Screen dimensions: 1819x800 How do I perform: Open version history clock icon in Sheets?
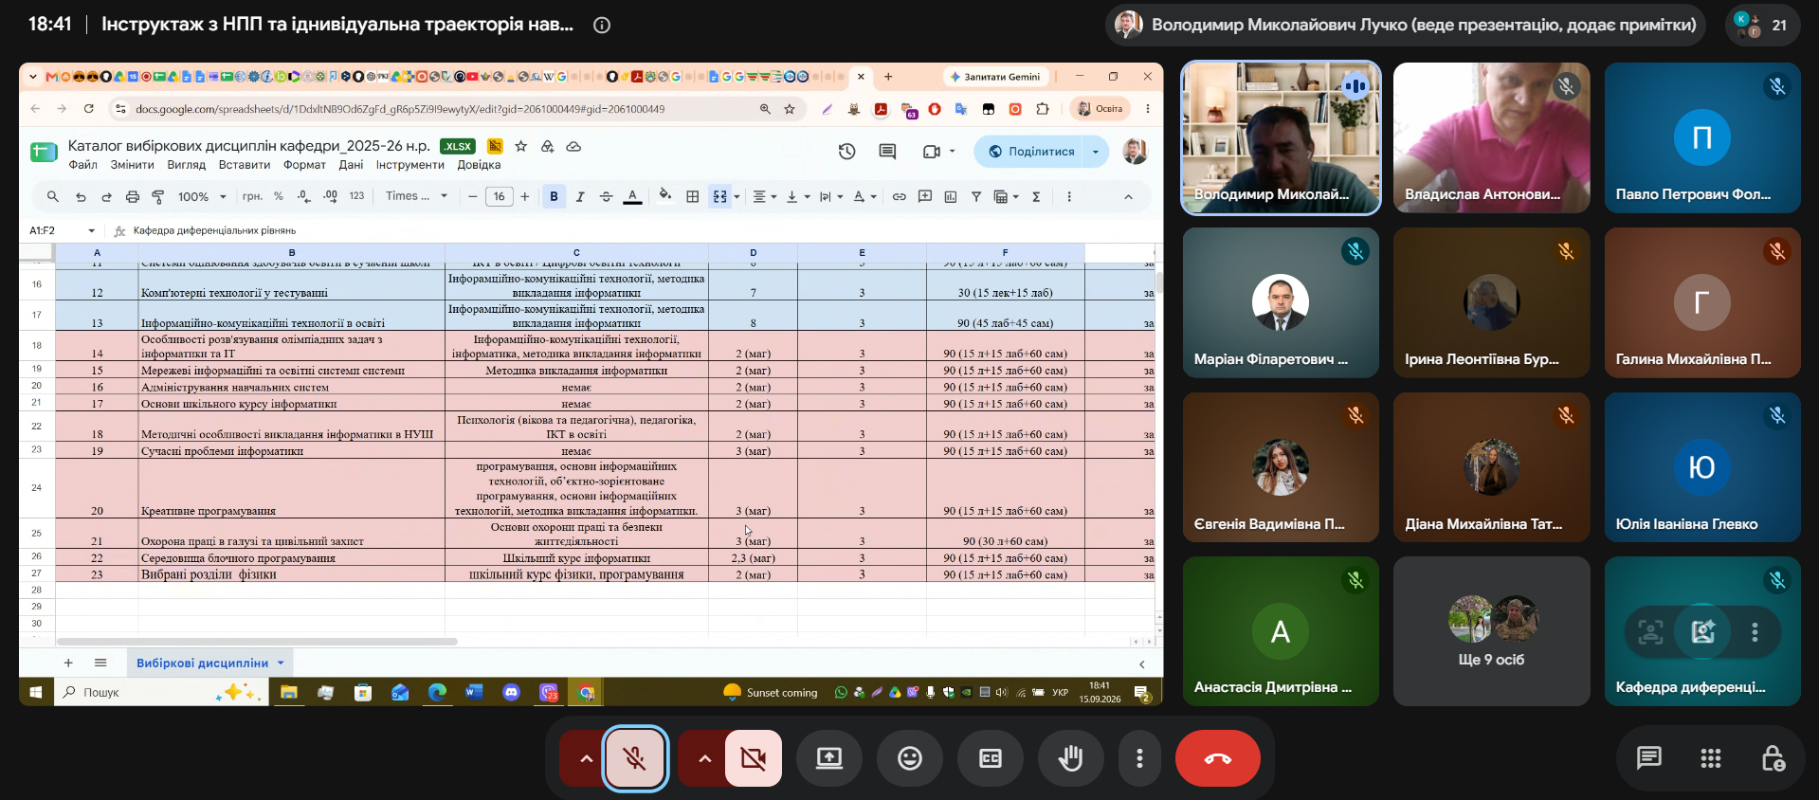coord(847,152)
